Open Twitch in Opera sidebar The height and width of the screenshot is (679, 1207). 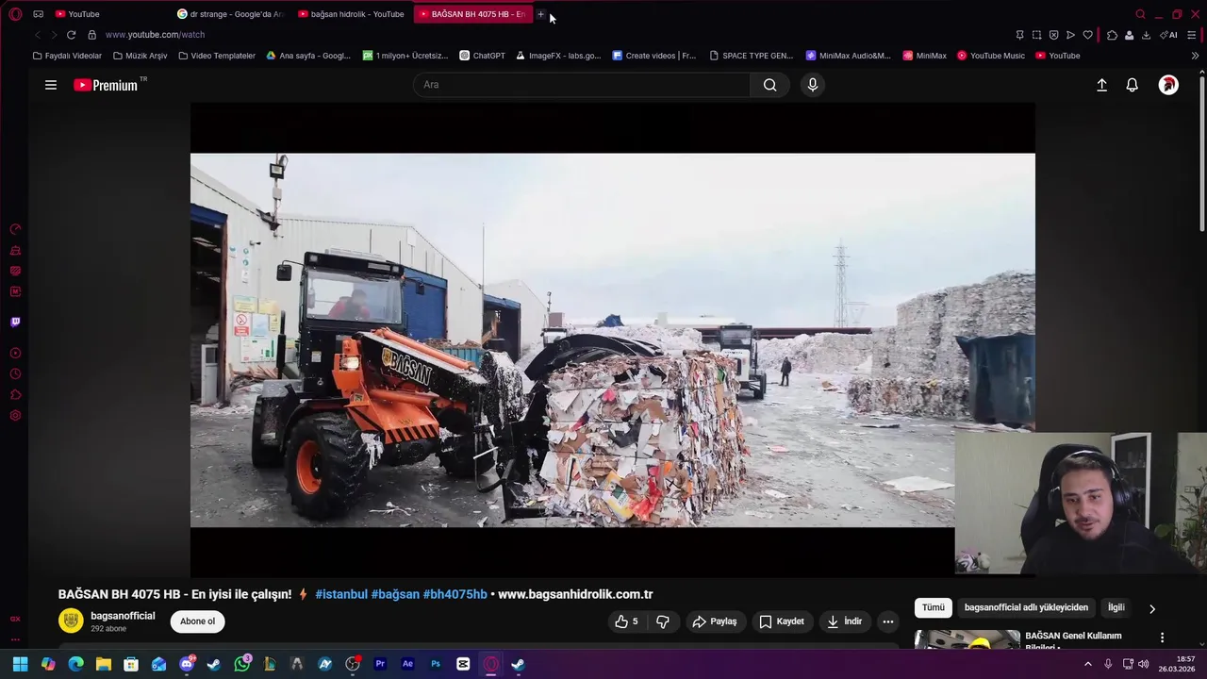pos(15,322)
